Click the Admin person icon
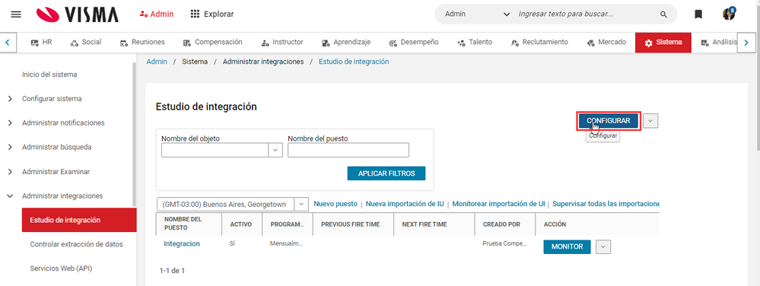 tap(143, 14)
